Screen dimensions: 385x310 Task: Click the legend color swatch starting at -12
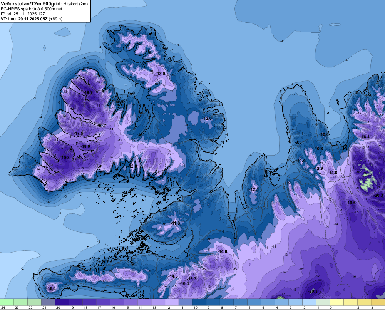172,302
